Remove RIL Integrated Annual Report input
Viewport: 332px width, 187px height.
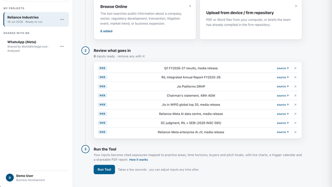click(x=295, y=77)
